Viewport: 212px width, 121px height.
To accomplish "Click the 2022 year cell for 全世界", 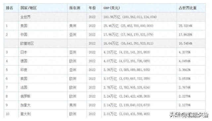I will 92,17.
